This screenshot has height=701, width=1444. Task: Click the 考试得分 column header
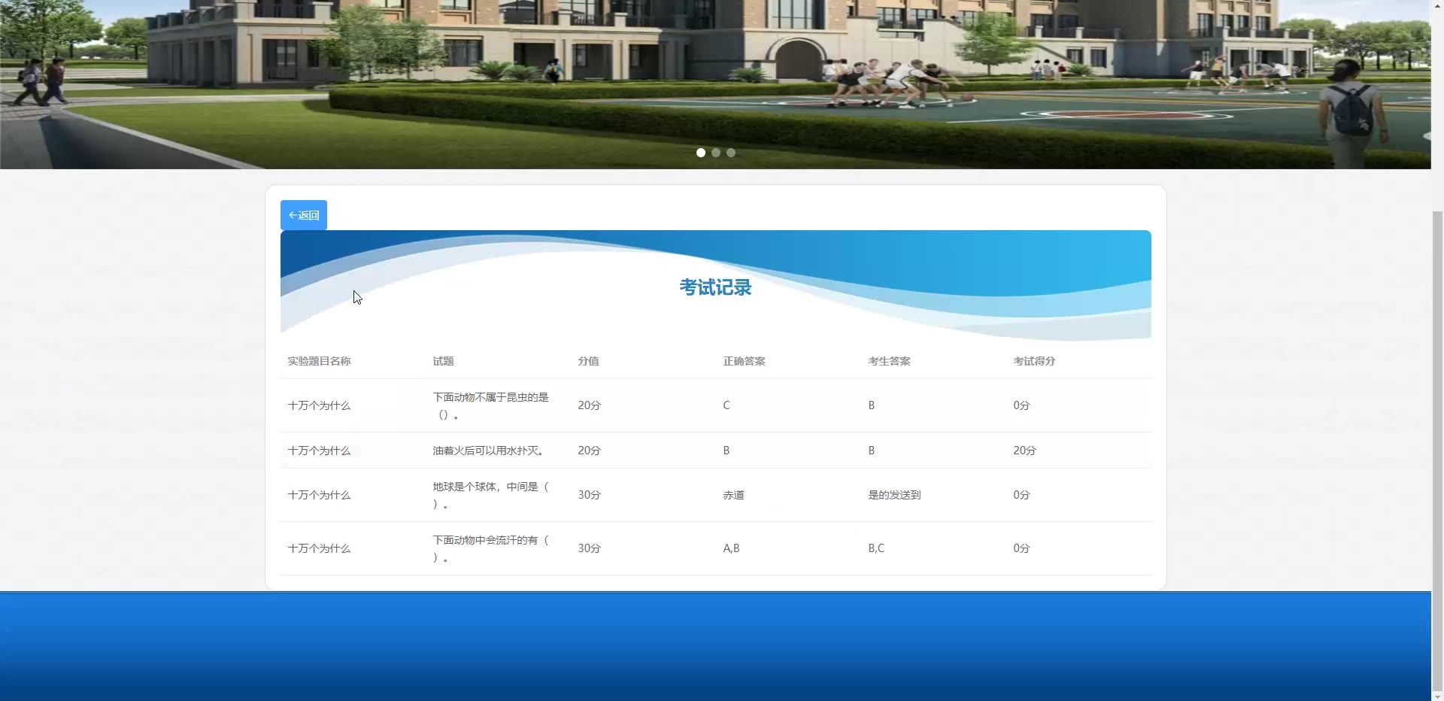(1034, 361)
